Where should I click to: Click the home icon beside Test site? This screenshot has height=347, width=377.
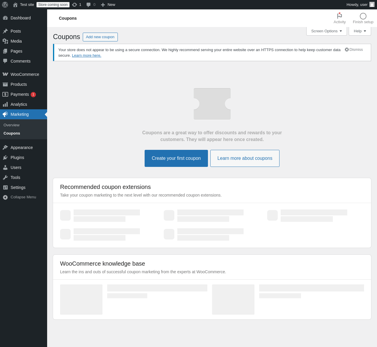pos(15,5)
